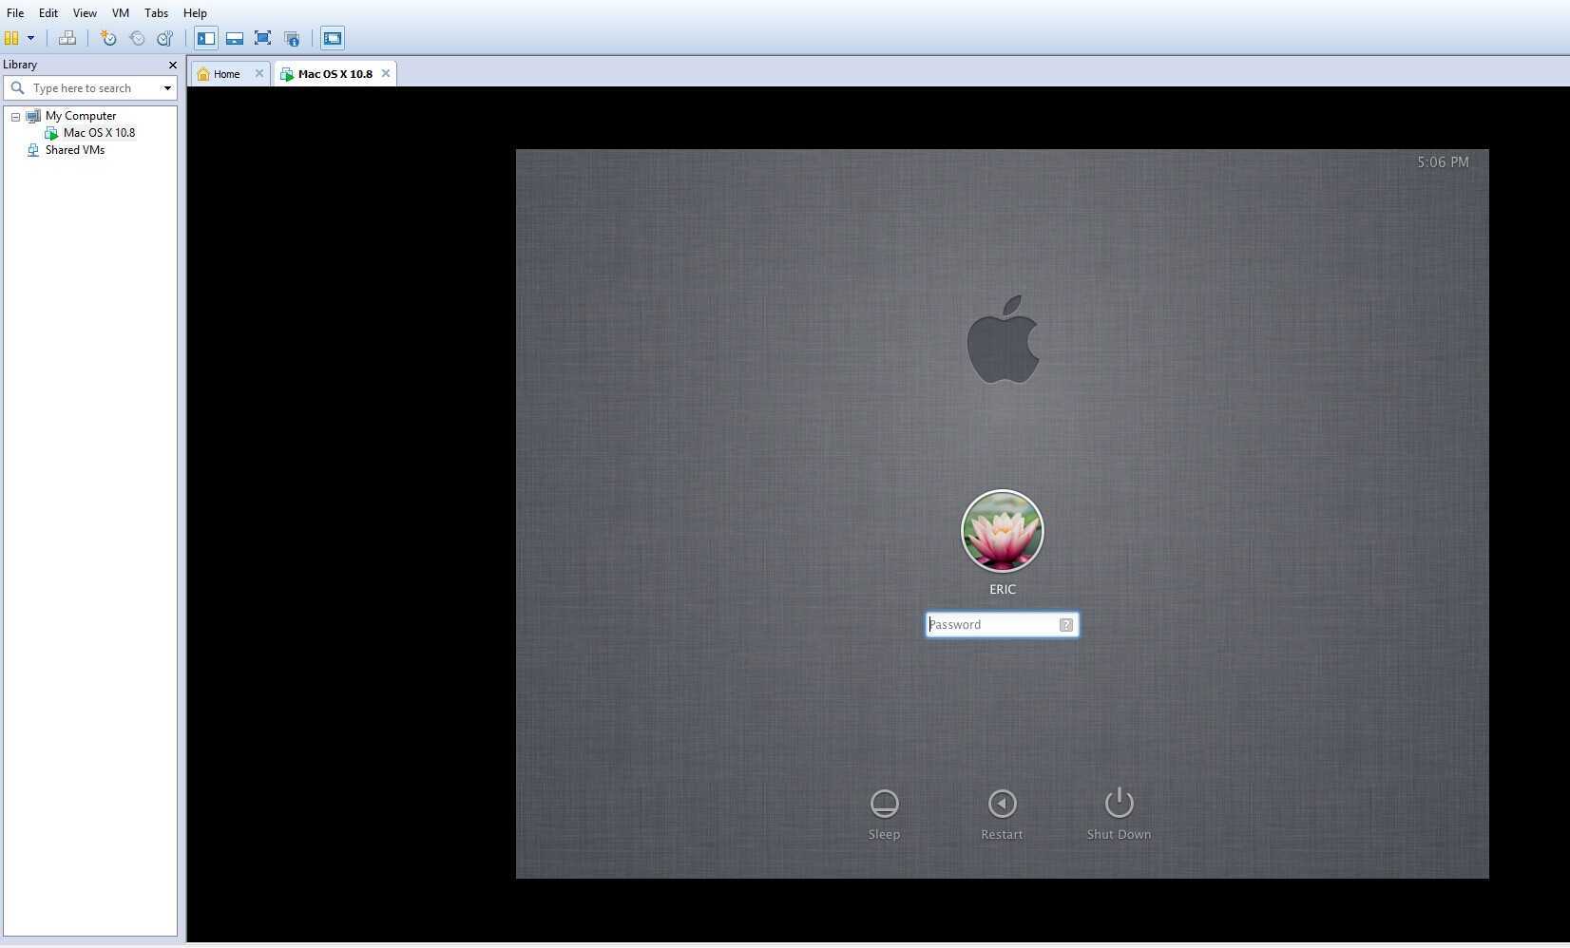The image size is (1570, 948).
Task: Open the library search filter dropdown
Action: tap(167, 88)
